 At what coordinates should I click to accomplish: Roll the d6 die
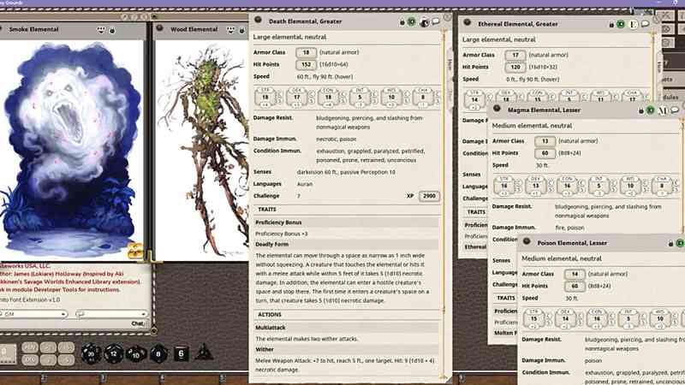pos(181,353)
